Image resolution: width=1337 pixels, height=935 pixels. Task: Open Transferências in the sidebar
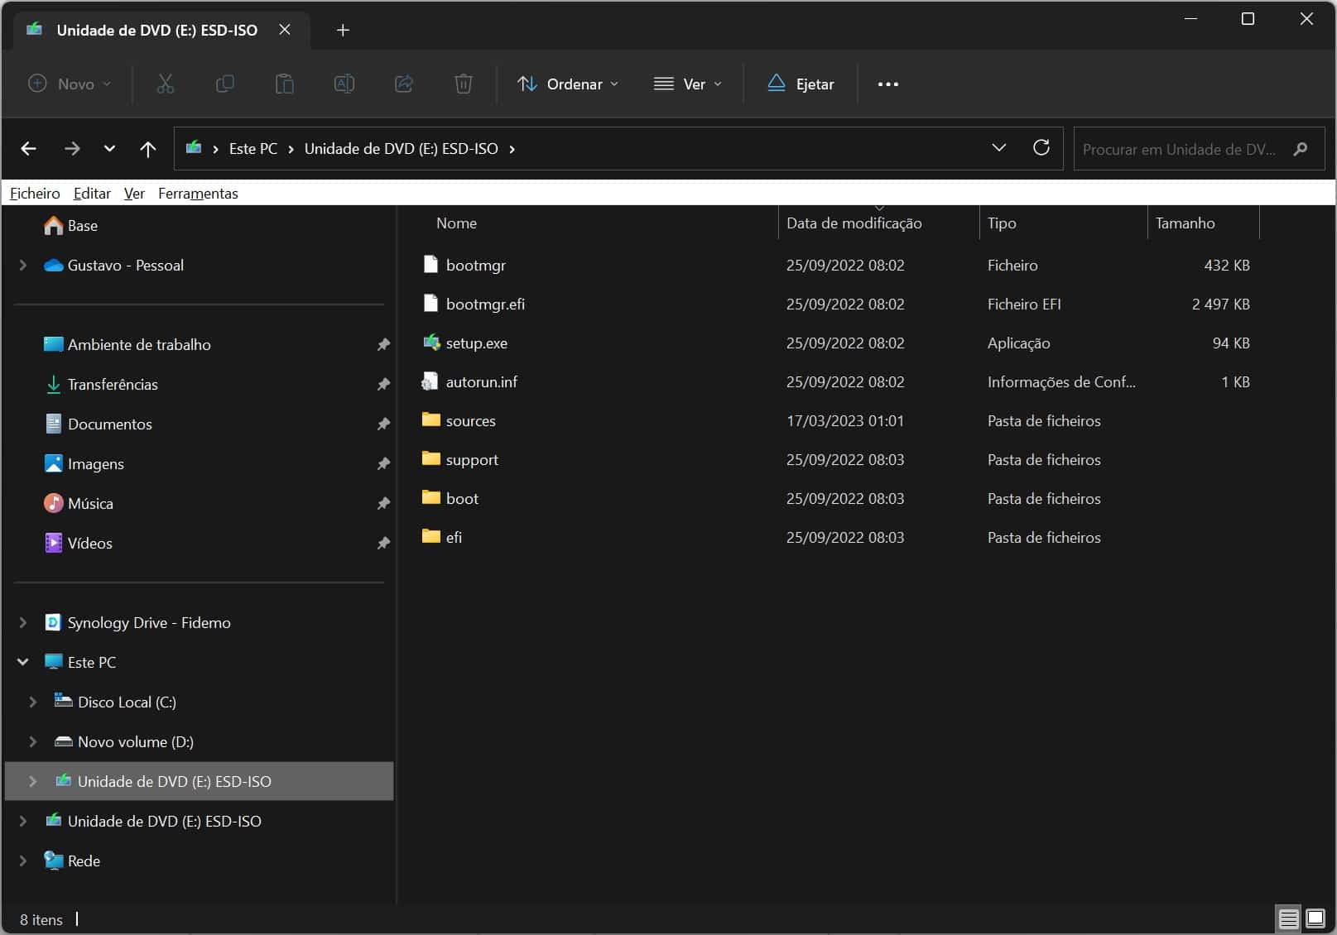(113, 384)
